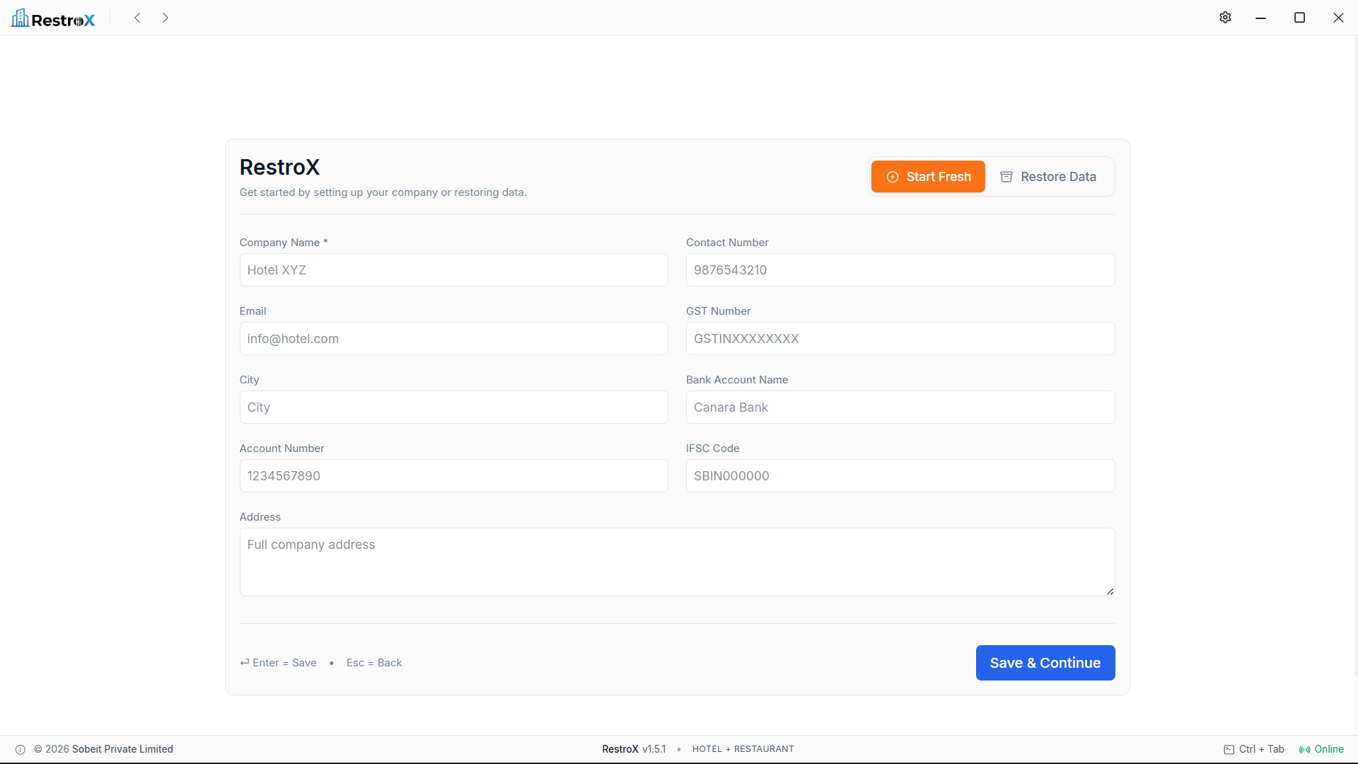
Task: Select the Bank Account Name field
Action: 900,407
